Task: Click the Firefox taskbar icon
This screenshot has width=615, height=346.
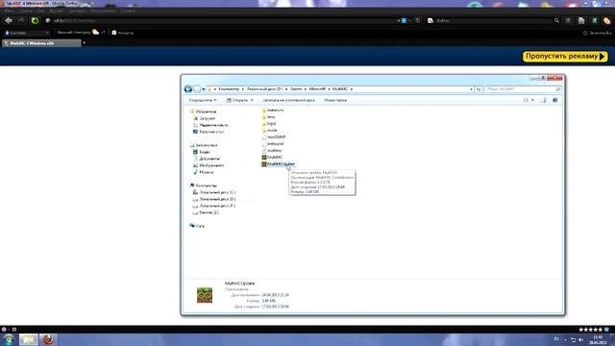Action: click(48, 339)
